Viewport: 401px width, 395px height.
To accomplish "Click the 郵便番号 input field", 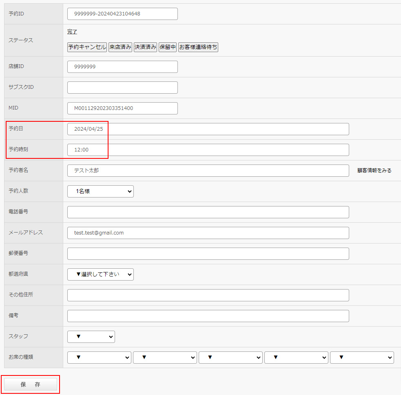I will tap(208, 254).
